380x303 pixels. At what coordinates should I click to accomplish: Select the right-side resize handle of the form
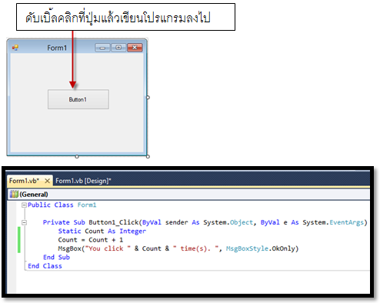[148, 98]
